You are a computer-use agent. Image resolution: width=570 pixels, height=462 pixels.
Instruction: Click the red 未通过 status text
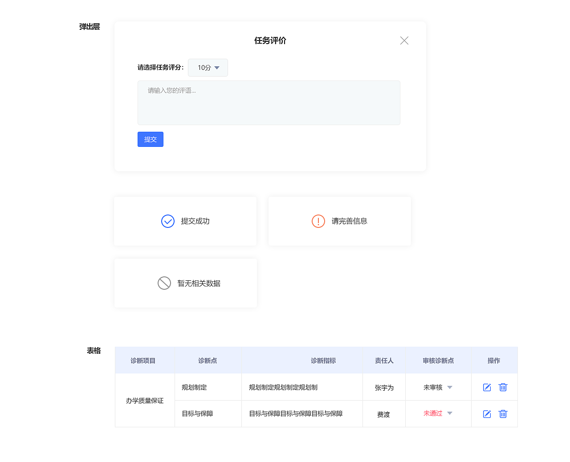click(x=433, y=413)
